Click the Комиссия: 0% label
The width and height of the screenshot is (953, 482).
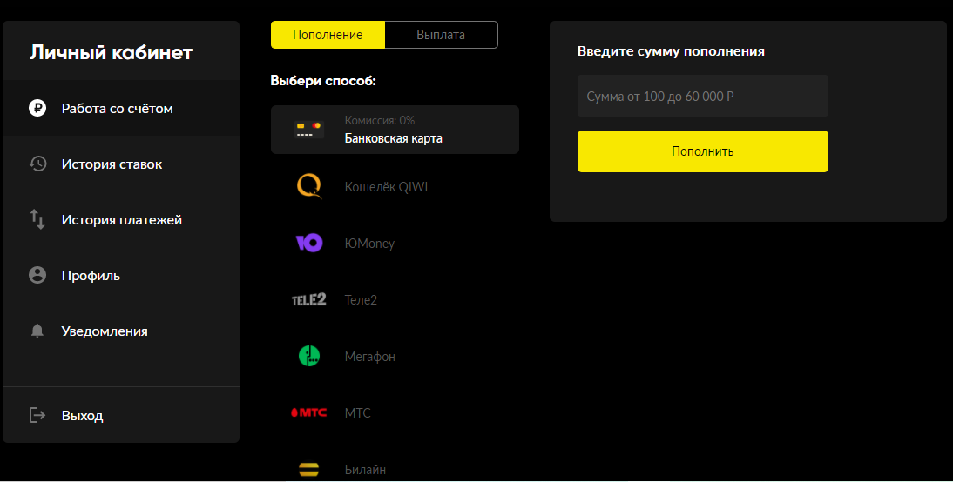coord(380,120)
